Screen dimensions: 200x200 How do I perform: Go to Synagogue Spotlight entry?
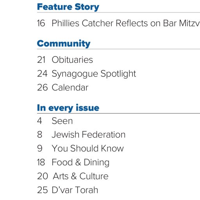tap(94, 74)
